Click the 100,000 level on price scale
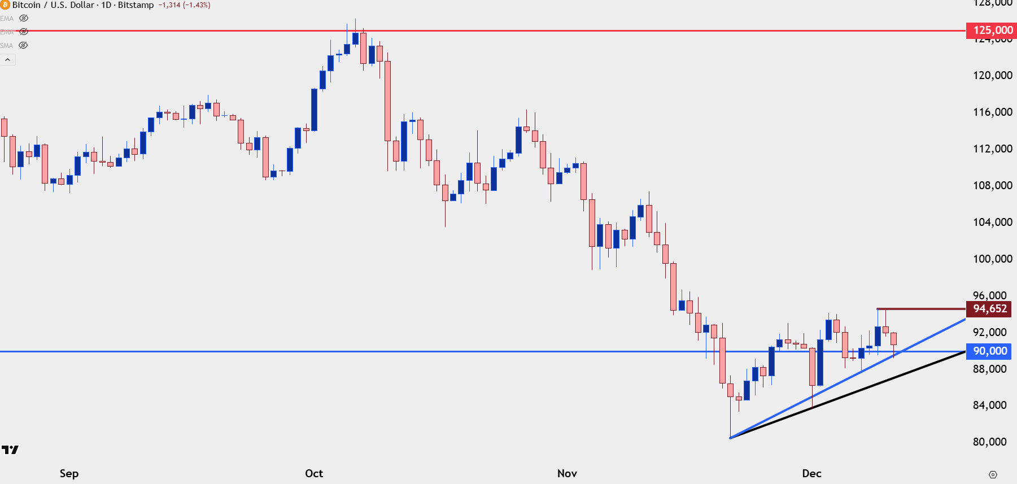The width and height of the screenshot is (1017, 484). 992,259
